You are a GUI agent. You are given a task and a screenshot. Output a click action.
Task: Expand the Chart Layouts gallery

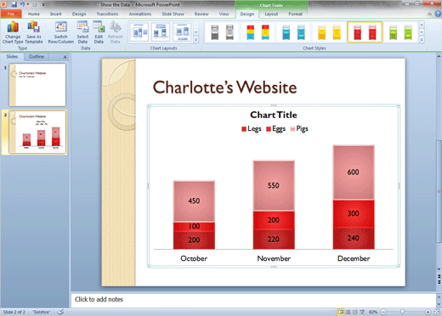(195, 40)
